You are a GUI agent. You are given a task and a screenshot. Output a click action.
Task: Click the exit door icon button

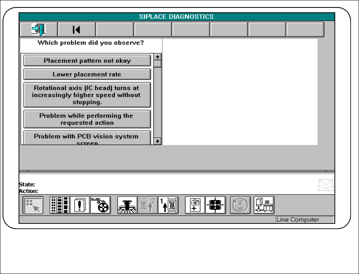click(x=39, y=29)
